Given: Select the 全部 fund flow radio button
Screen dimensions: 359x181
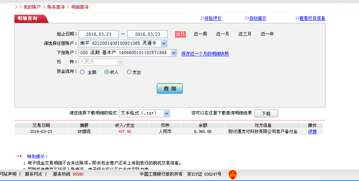Looking at the screenshot, I should (82, 72).
